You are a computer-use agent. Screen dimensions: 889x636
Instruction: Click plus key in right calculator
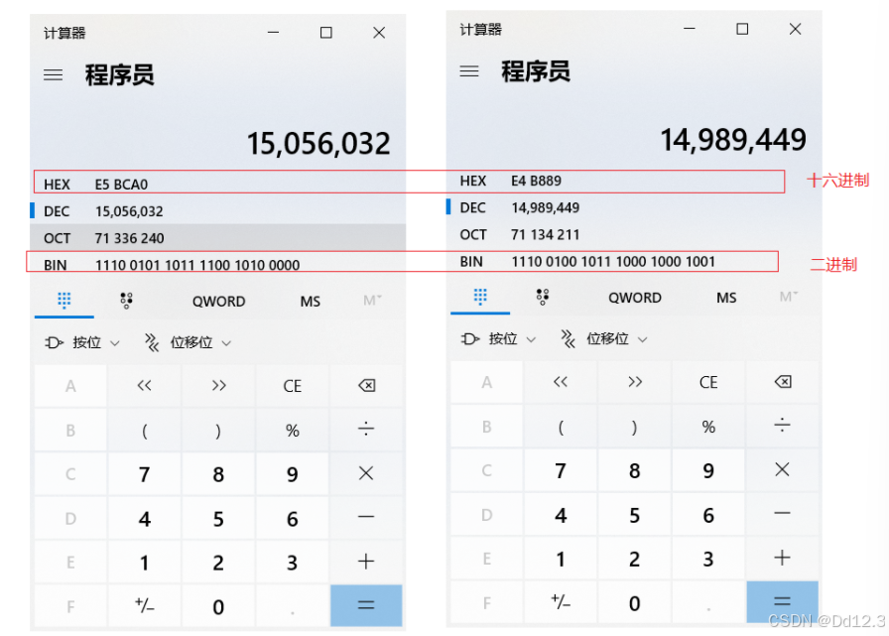pyautogui.click(x=783, y=559)
